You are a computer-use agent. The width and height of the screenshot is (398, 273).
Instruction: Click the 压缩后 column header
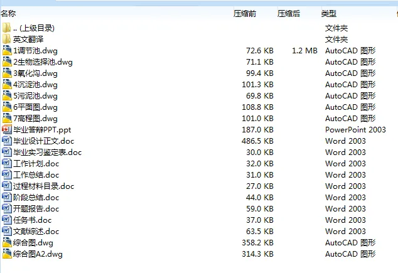point(289,13)
